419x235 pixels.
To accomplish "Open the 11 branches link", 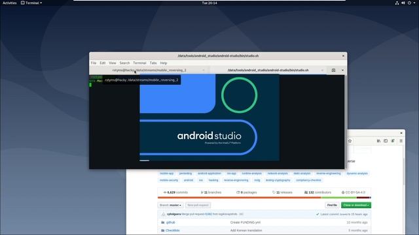I will tap(211, 193).
